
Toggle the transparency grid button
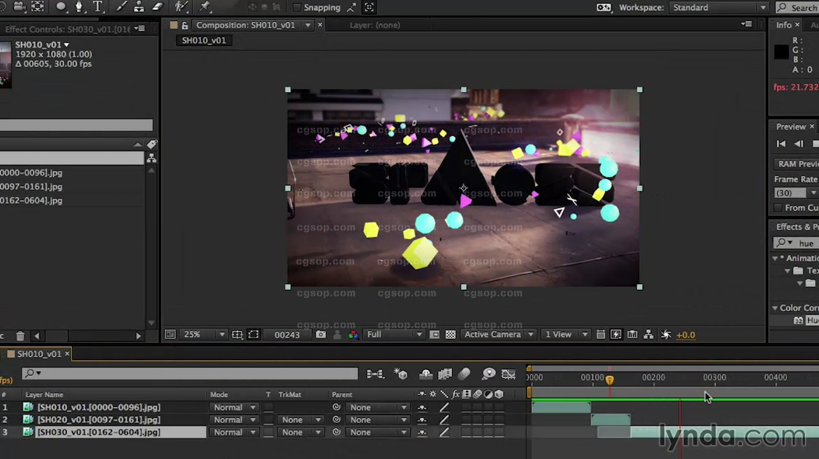[451, 335]
